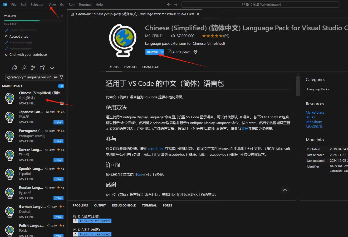This screenshot has height=237, width=348.
Task: Clear extensions search results icon
Action: [x=56, y=77]
